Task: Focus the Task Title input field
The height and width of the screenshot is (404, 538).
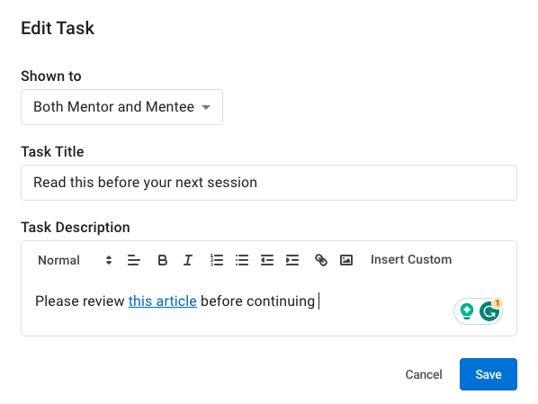Action: [x=269, y=183]
